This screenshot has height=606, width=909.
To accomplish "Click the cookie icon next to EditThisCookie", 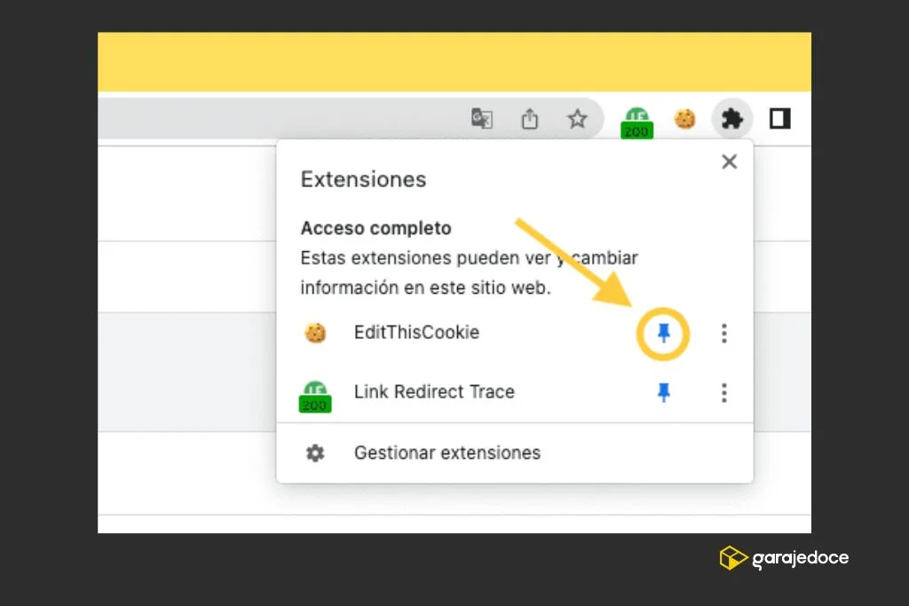I will pos(315,333).
